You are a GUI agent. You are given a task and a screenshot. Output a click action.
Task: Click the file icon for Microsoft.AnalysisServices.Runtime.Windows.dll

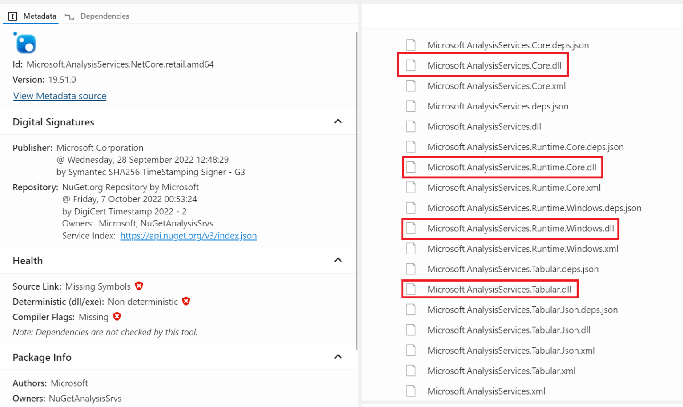pos(410,229)
